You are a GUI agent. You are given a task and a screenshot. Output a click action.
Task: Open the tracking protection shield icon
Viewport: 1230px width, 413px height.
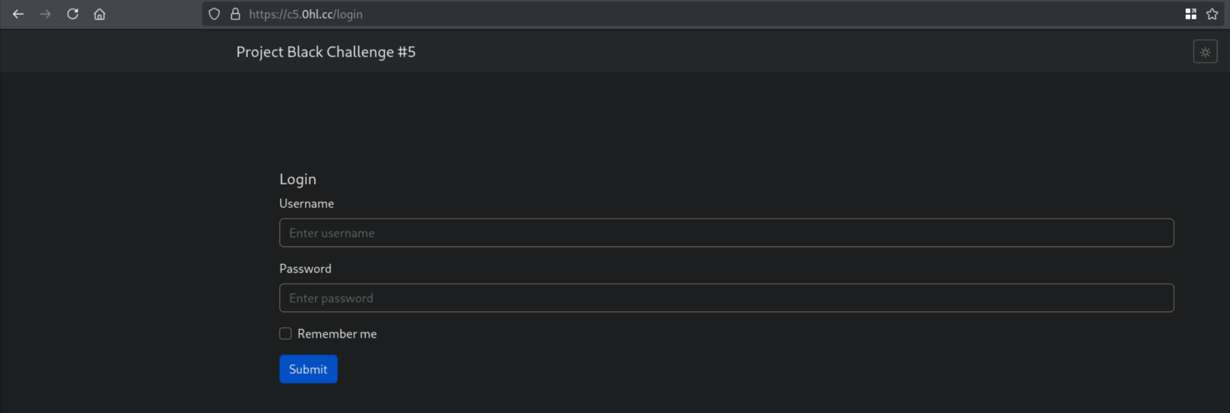tap(214, 14)
